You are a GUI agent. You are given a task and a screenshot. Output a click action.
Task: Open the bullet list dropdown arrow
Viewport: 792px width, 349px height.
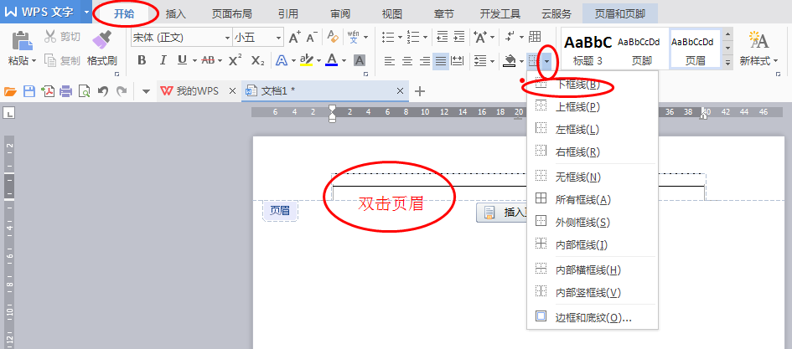(400, 38)
